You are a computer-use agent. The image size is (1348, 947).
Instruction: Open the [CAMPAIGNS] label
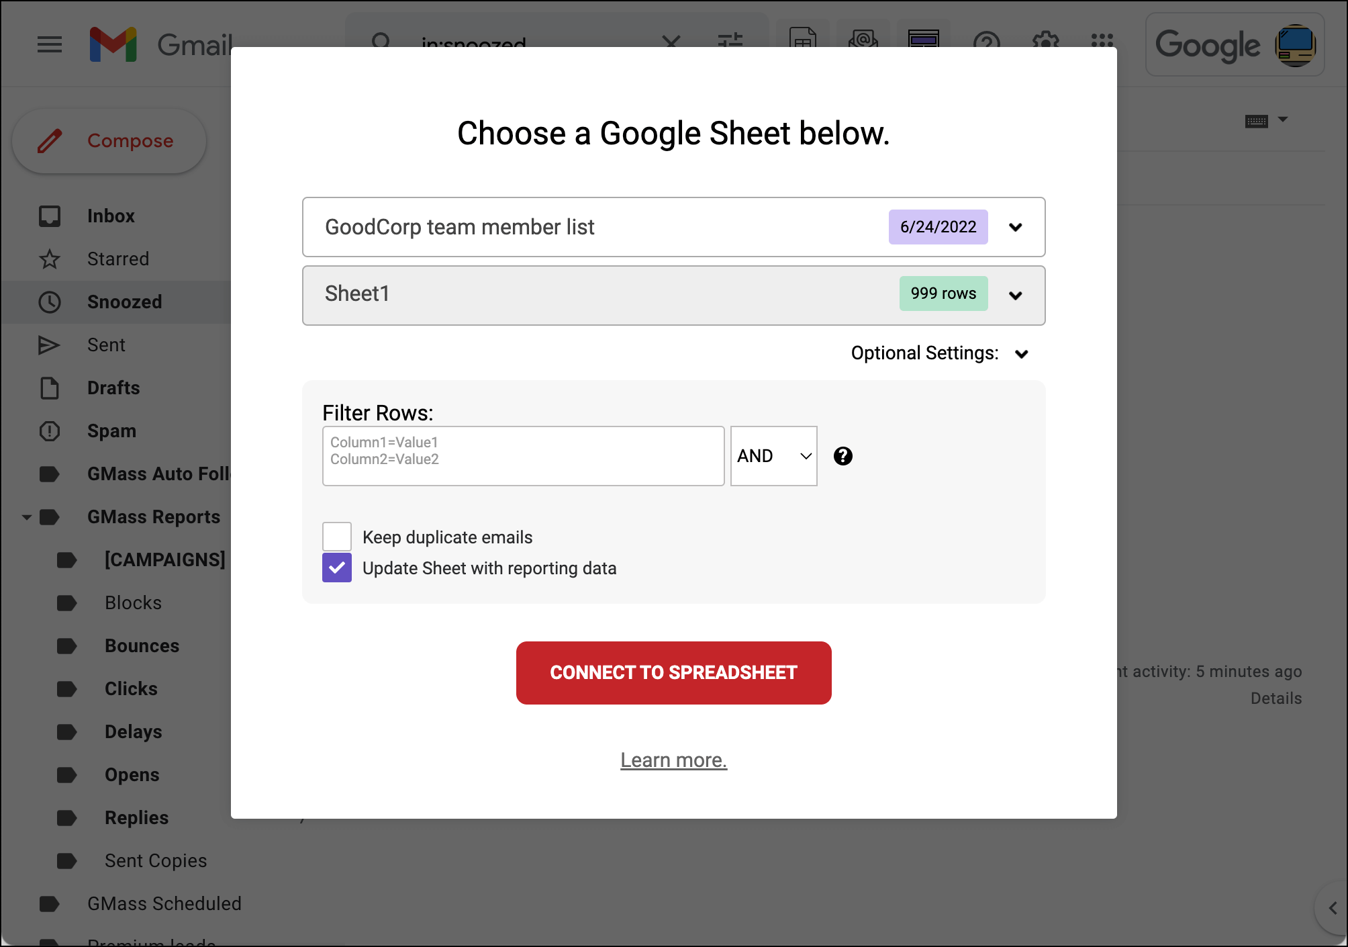pyautogui.click(x=165, y=560)
